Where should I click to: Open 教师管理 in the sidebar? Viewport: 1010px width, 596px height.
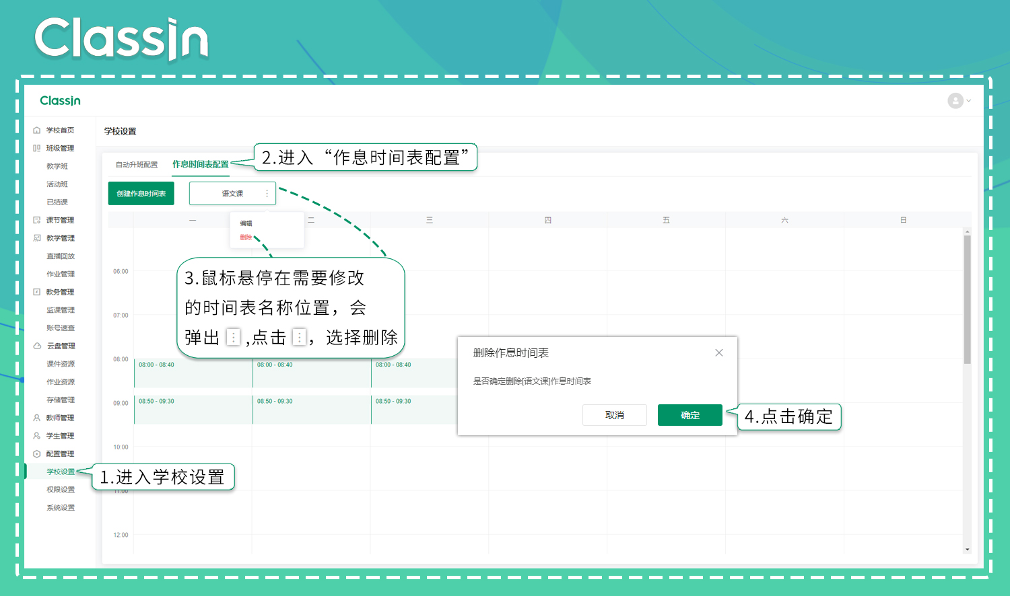point(60,418)
